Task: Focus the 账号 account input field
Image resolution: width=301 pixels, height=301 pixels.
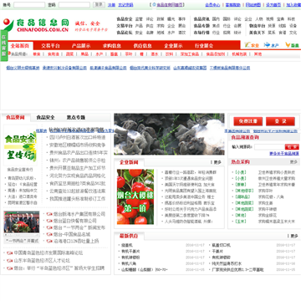Action: [29, 5]
